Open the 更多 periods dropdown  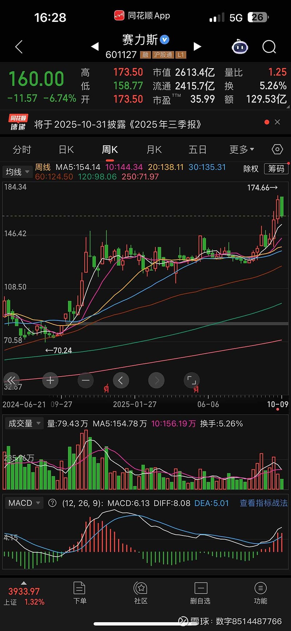tap(242, 149)
